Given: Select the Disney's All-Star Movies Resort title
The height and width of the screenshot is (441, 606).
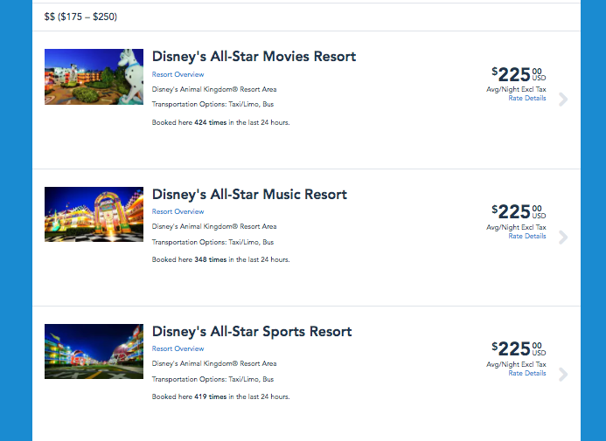Looking at the screenshot, I should tap(254, 57).
